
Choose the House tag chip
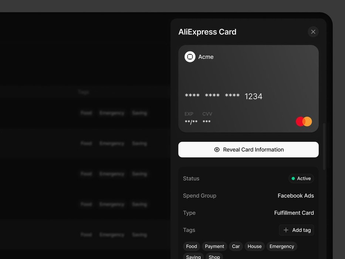pyautogui.click(x=254, y=246)
